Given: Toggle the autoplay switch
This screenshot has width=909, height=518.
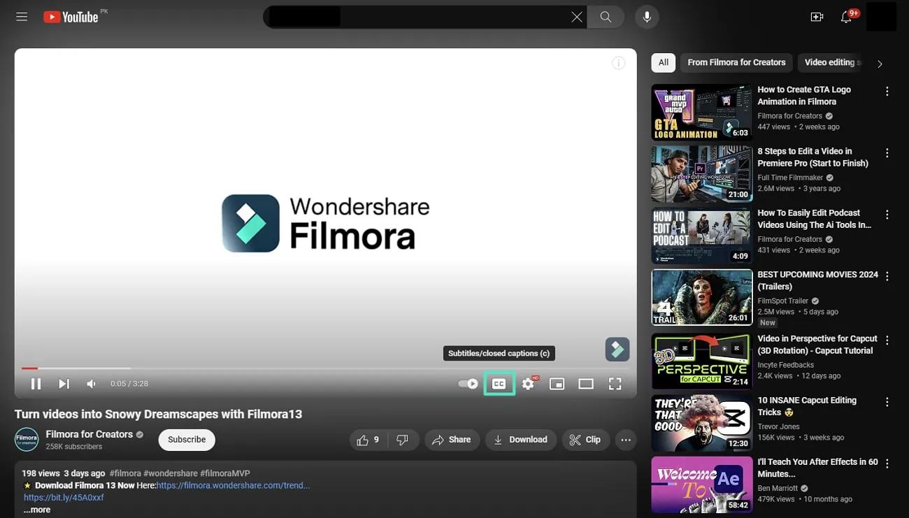Looking at the screenshot, I should [x=468, y=384].
